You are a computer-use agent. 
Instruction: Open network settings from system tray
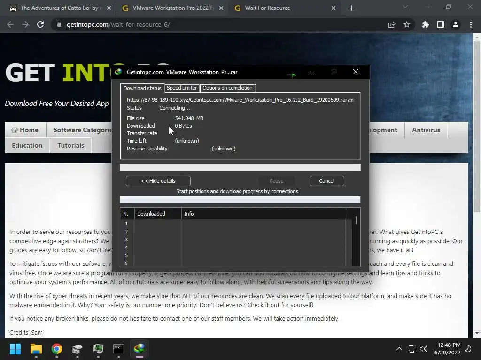[412, 349]
